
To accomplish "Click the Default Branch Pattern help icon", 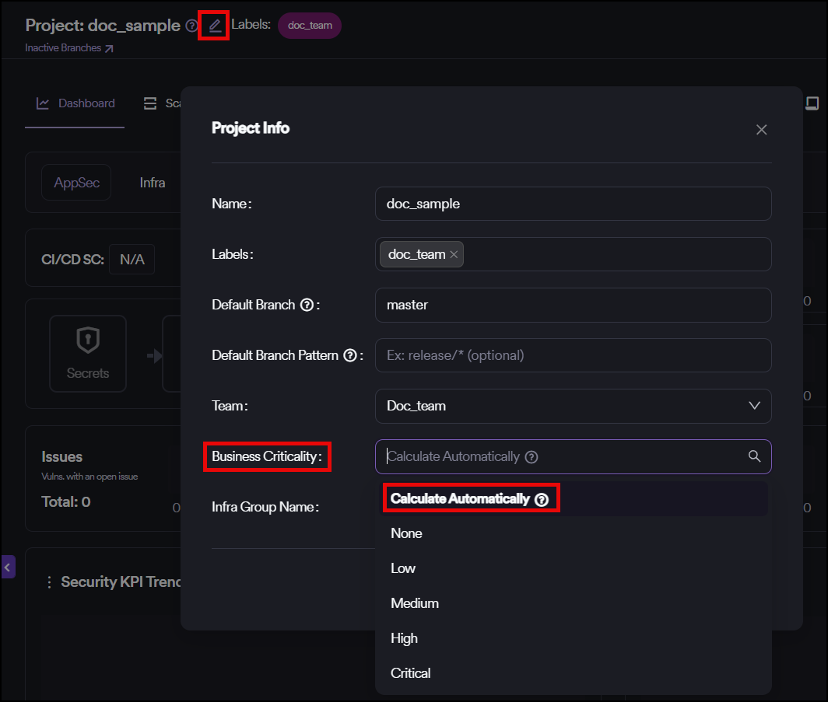I will [350, 355].
